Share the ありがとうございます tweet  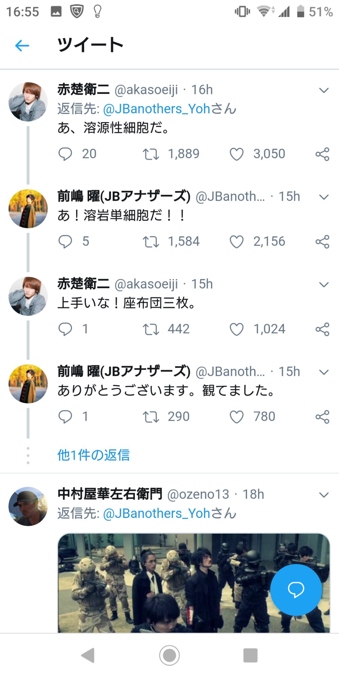[x=322, y=417]
